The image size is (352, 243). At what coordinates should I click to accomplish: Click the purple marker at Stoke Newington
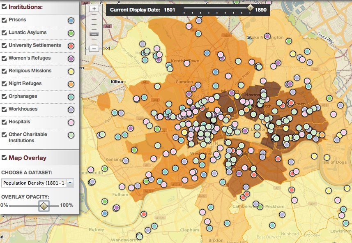(267, 36)
